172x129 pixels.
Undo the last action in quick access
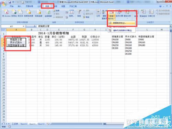pos(13,2)
